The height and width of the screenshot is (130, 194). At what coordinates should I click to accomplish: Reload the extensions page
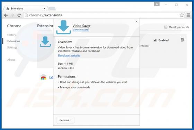pos(19,15)
